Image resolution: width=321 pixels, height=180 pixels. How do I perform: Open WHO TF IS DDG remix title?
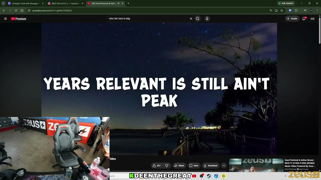coord(300,163)
